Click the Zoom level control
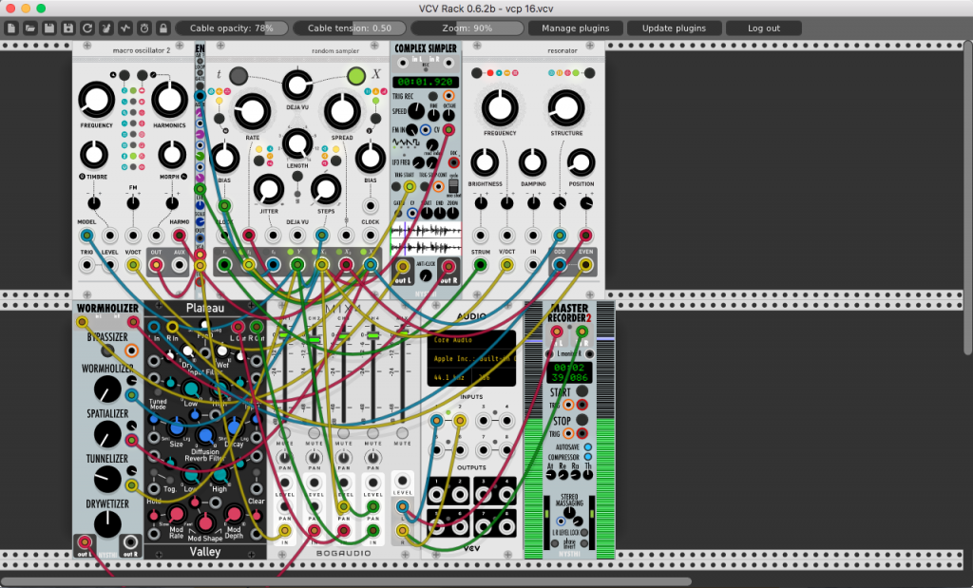973x588 pixels. point(467,28)
